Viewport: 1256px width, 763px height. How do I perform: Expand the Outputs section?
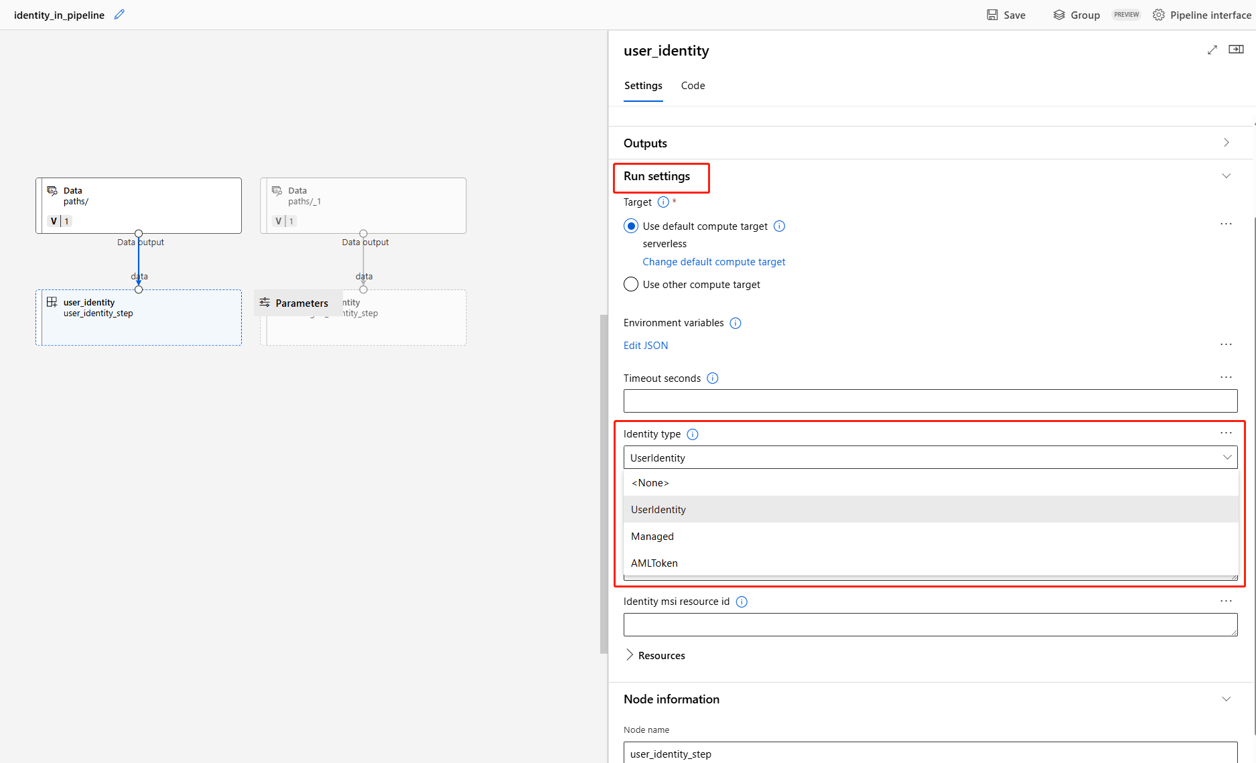tap(1226, 143)
